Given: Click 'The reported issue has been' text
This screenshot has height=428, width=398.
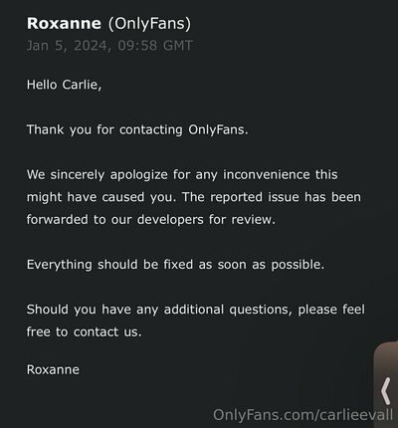Looking at the screenshot, I should 272,197.
